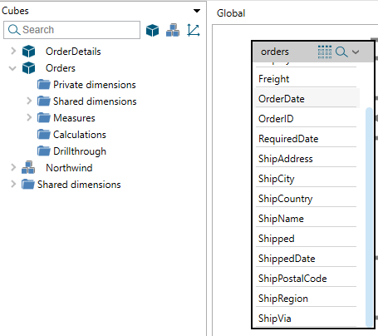Select the Orders tree item
The image size is (378, 336).
(x=61, y=68)
